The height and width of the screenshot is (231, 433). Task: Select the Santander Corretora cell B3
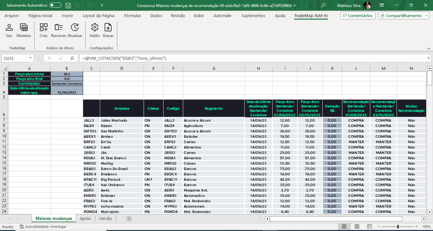coord(67,83)
